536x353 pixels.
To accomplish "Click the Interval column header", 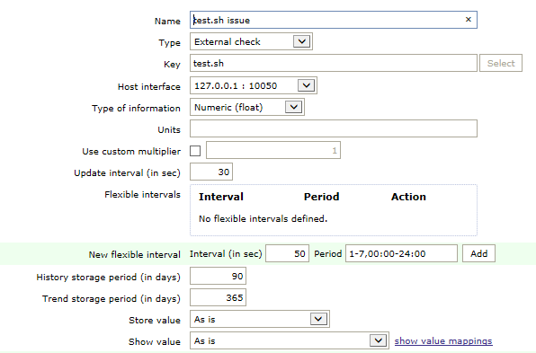I will 221,197.
